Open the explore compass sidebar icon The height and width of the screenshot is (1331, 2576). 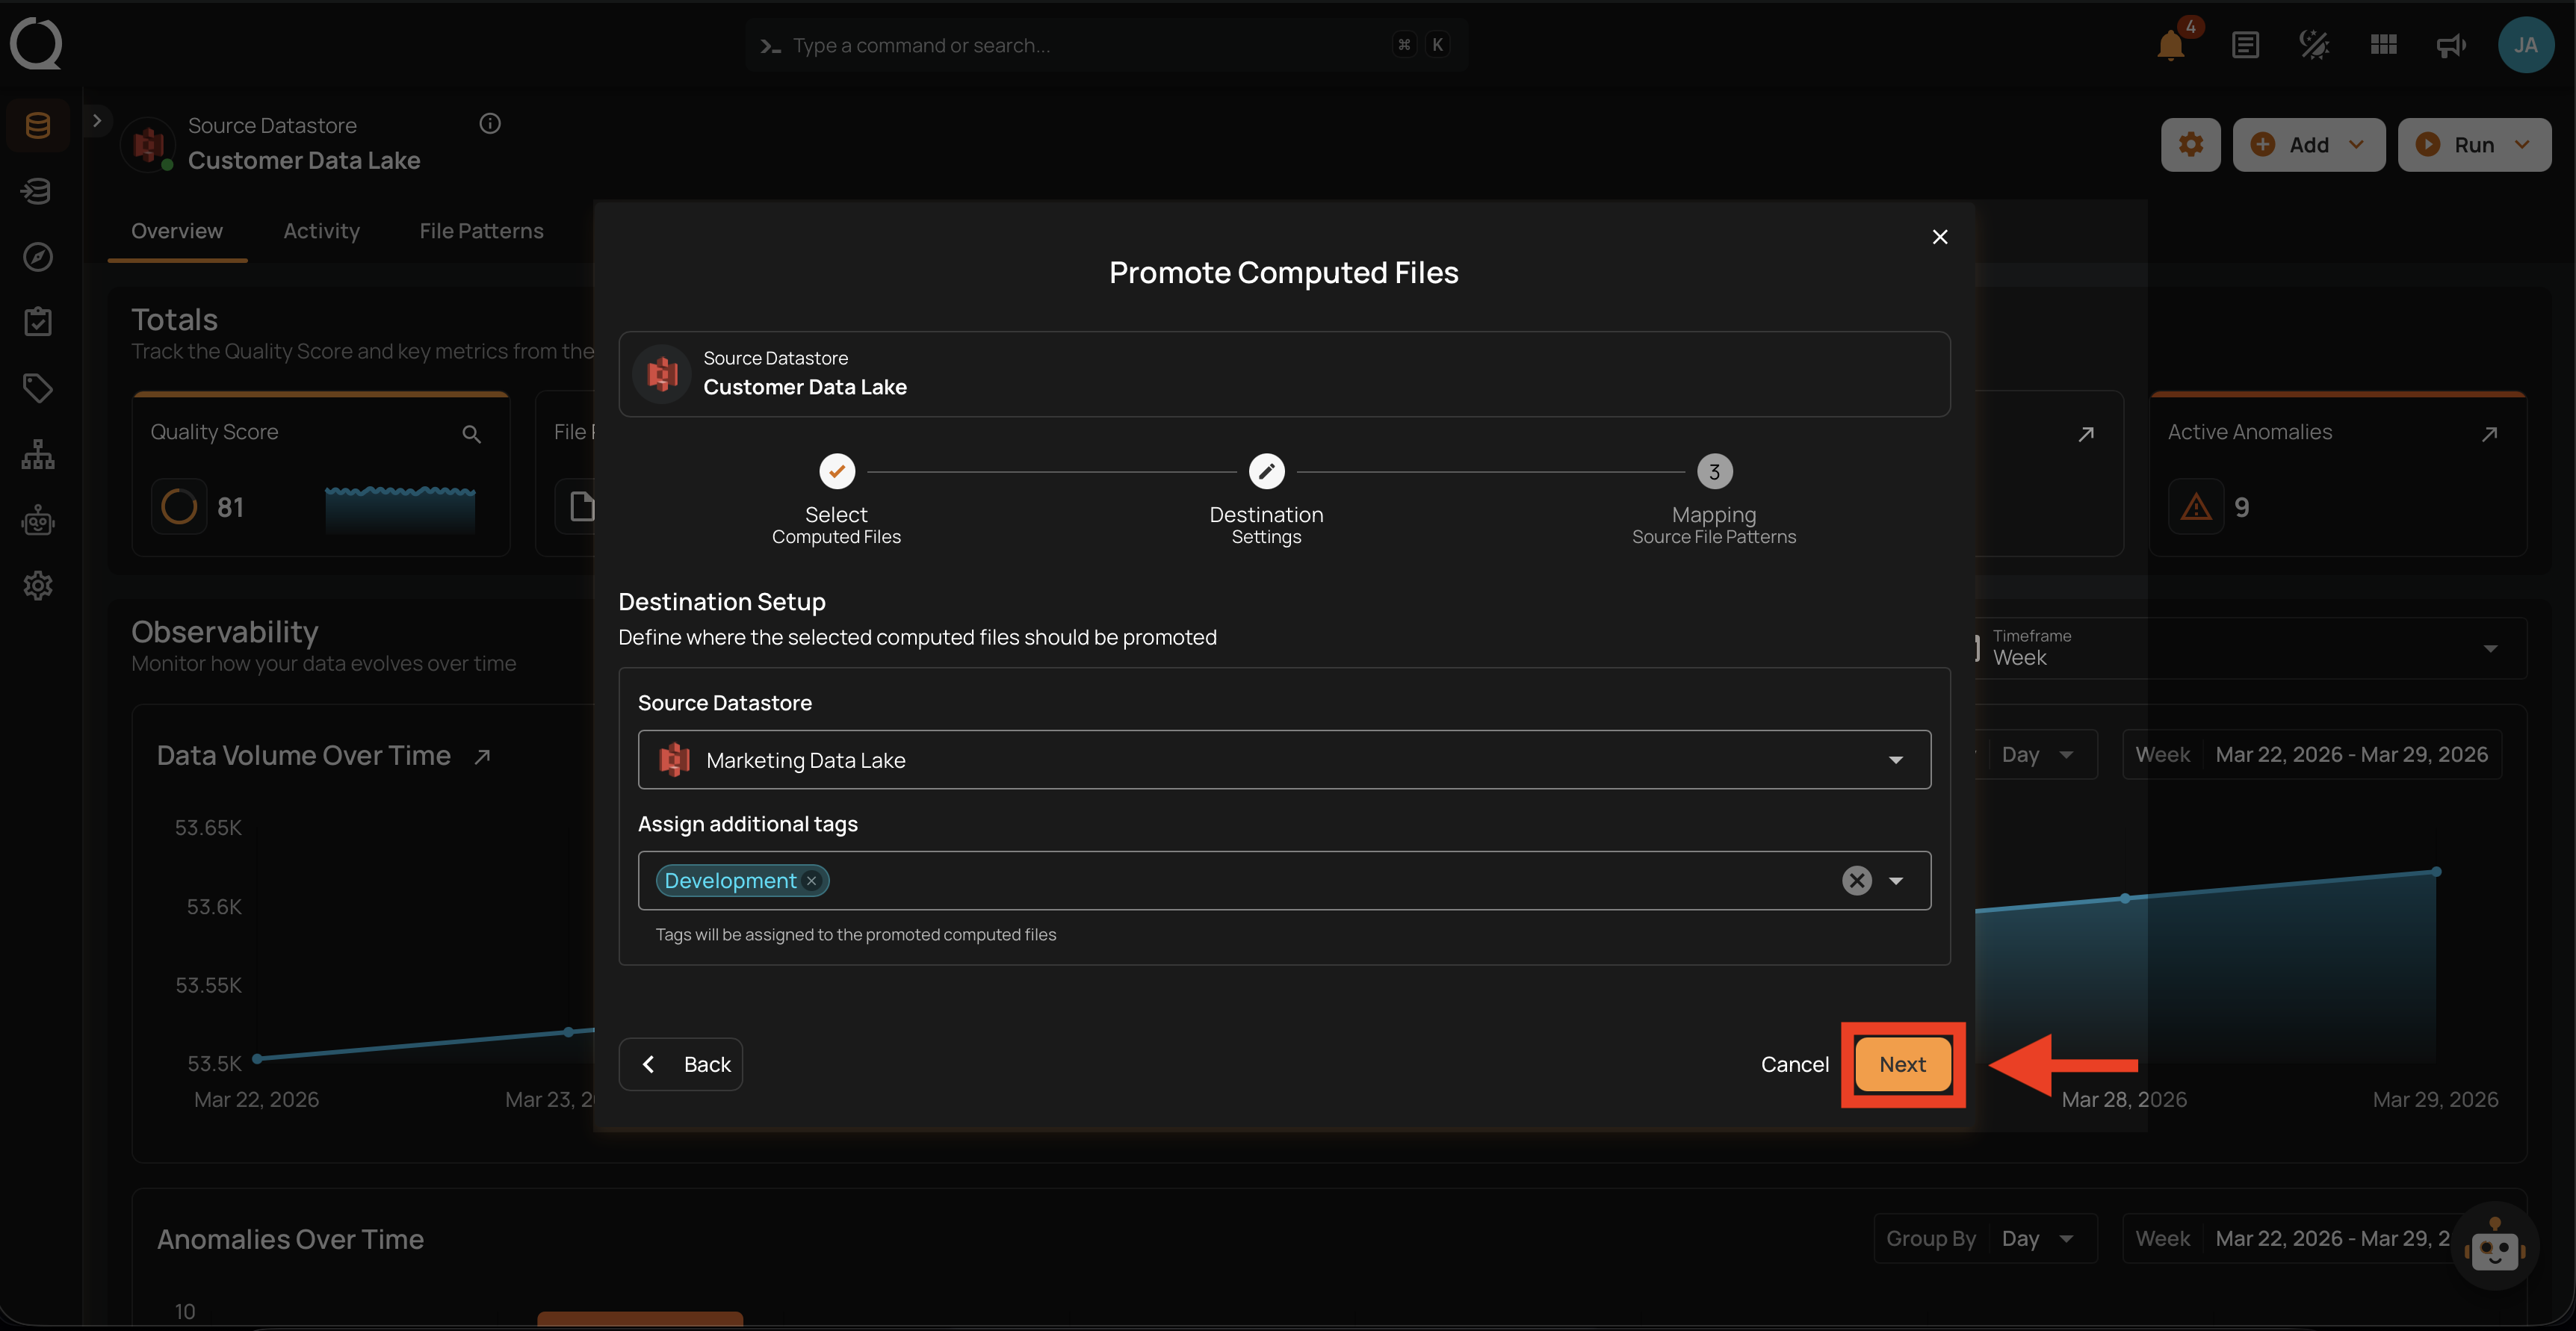(38, 257)
